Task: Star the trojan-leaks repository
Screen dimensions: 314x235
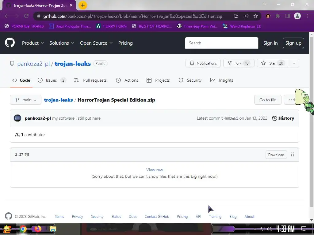Action: click(273, 63)
